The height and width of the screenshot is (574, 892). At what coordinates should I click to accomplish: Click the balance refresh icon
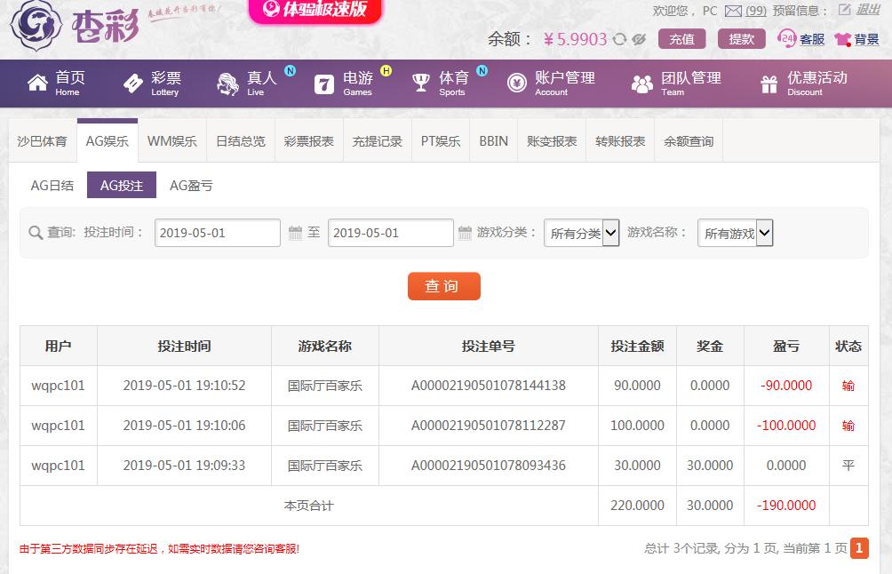coord(619,39)
